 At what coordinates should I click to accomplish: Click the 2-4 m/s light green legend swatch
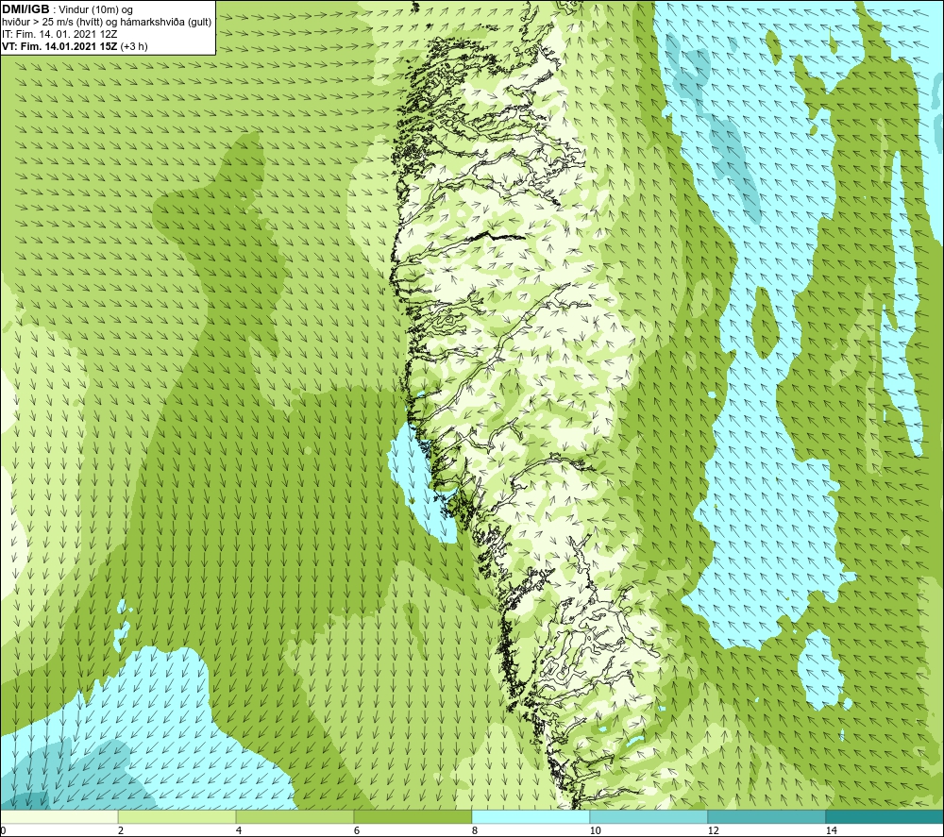click(177, 817)
